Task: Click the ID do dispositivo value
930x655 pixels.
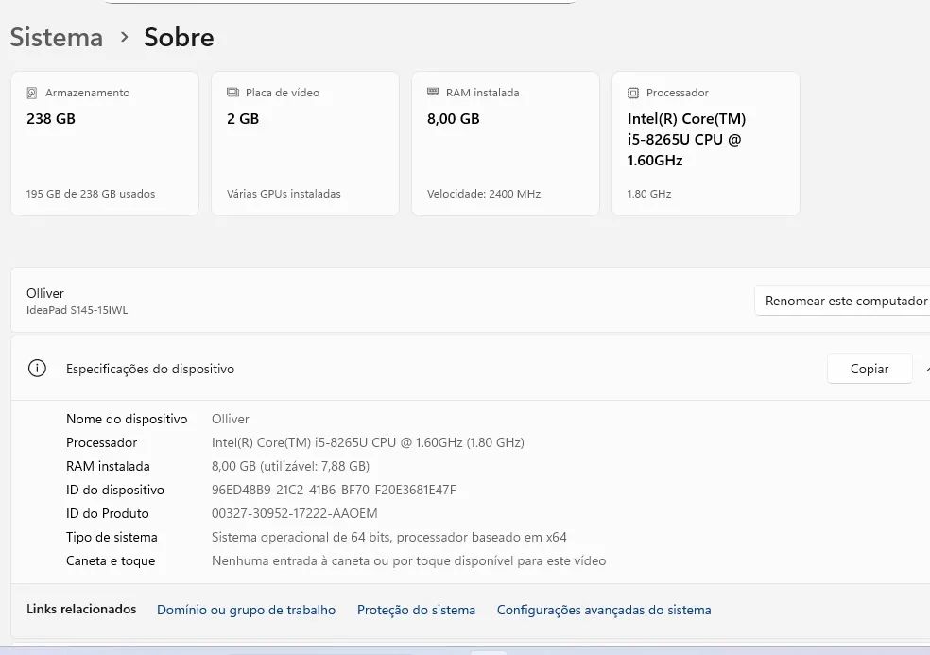Action: pyautogui.click(x=334, y=490)
